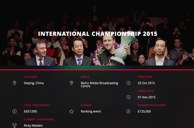Click the clock icon next to 25 Oct 2015
The image size is (194, 128).
[x=128, y=83]
